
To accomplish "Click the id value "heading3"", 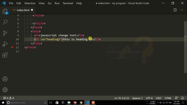I will tap(53, 39).
